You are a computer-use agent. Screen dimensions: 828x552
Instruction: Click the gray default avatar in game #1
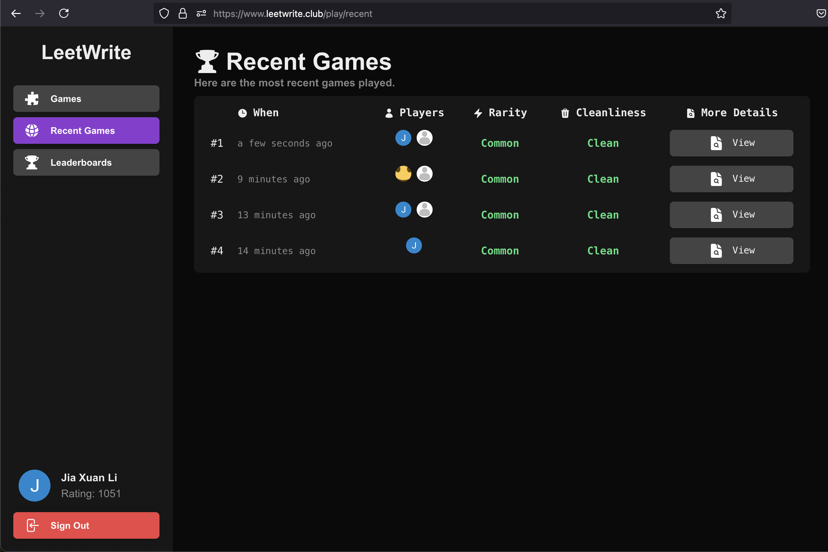click(x=424, y=138)
